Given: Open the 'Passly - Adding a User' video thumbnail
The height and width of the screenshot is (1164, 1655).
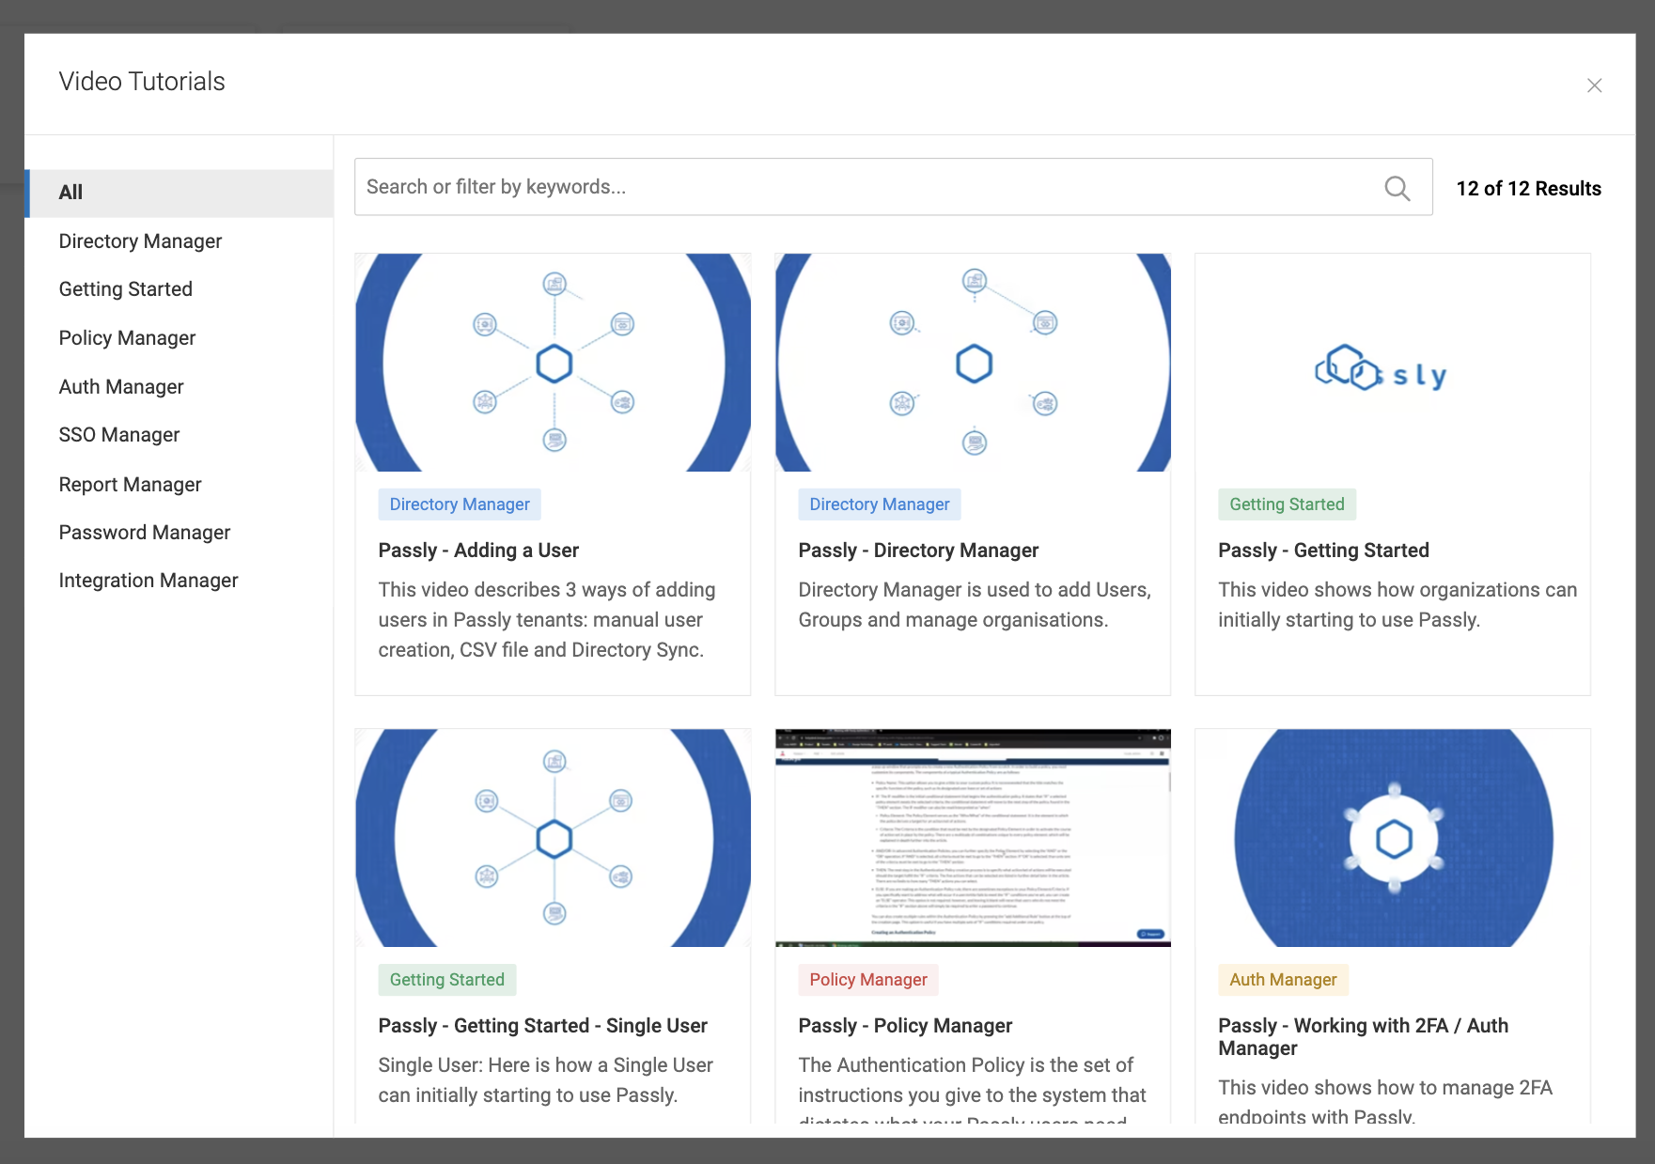Looking at the screenshot, I should click(x=553, y=363).
